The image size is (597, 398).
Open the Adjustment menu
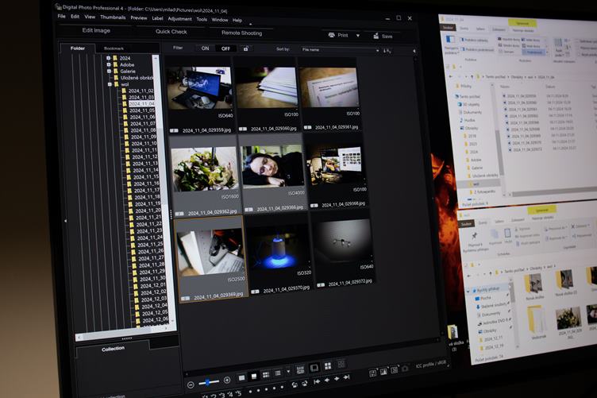(x=179, y=18)
